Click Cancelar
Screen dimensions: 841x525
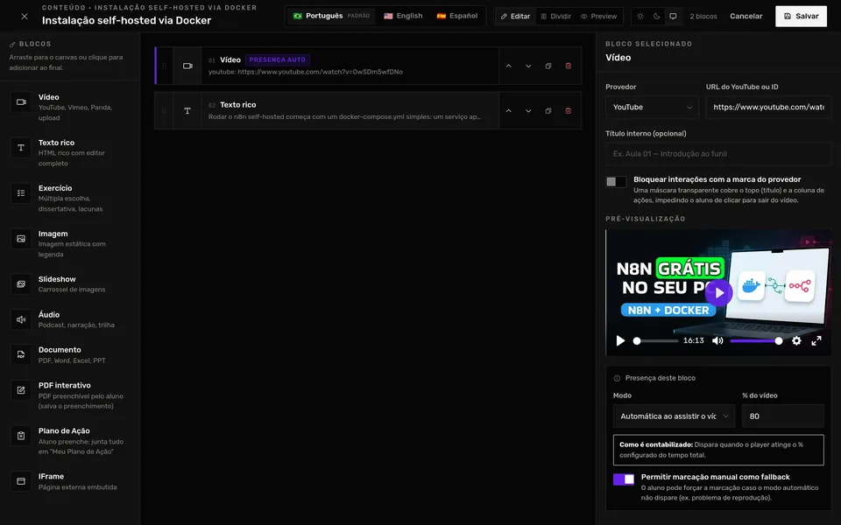[x=746, y=16]
